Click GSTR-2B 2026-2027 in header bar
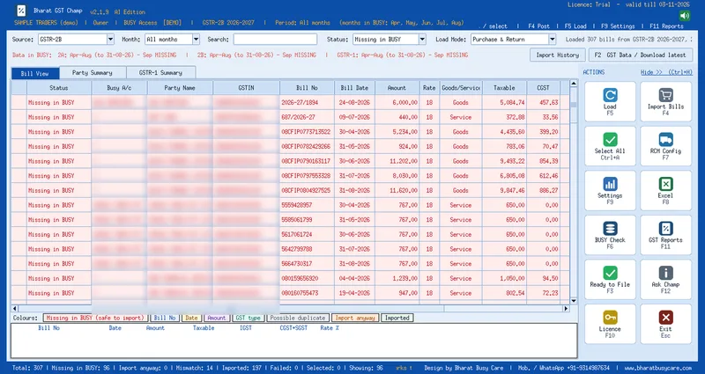Image resolution: width=705 pixels, height=374 pixels. click(228, 23)
